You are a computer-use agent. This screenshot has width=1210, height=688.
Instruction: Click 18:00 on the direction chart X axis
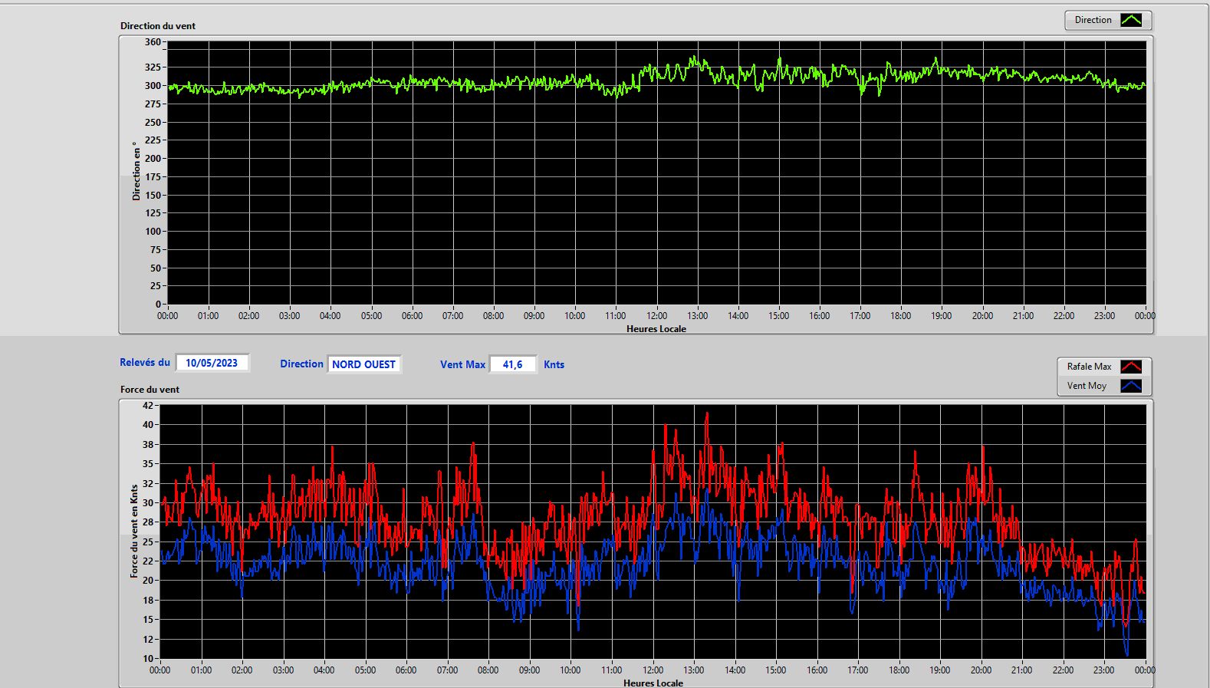tap(900, 316)
